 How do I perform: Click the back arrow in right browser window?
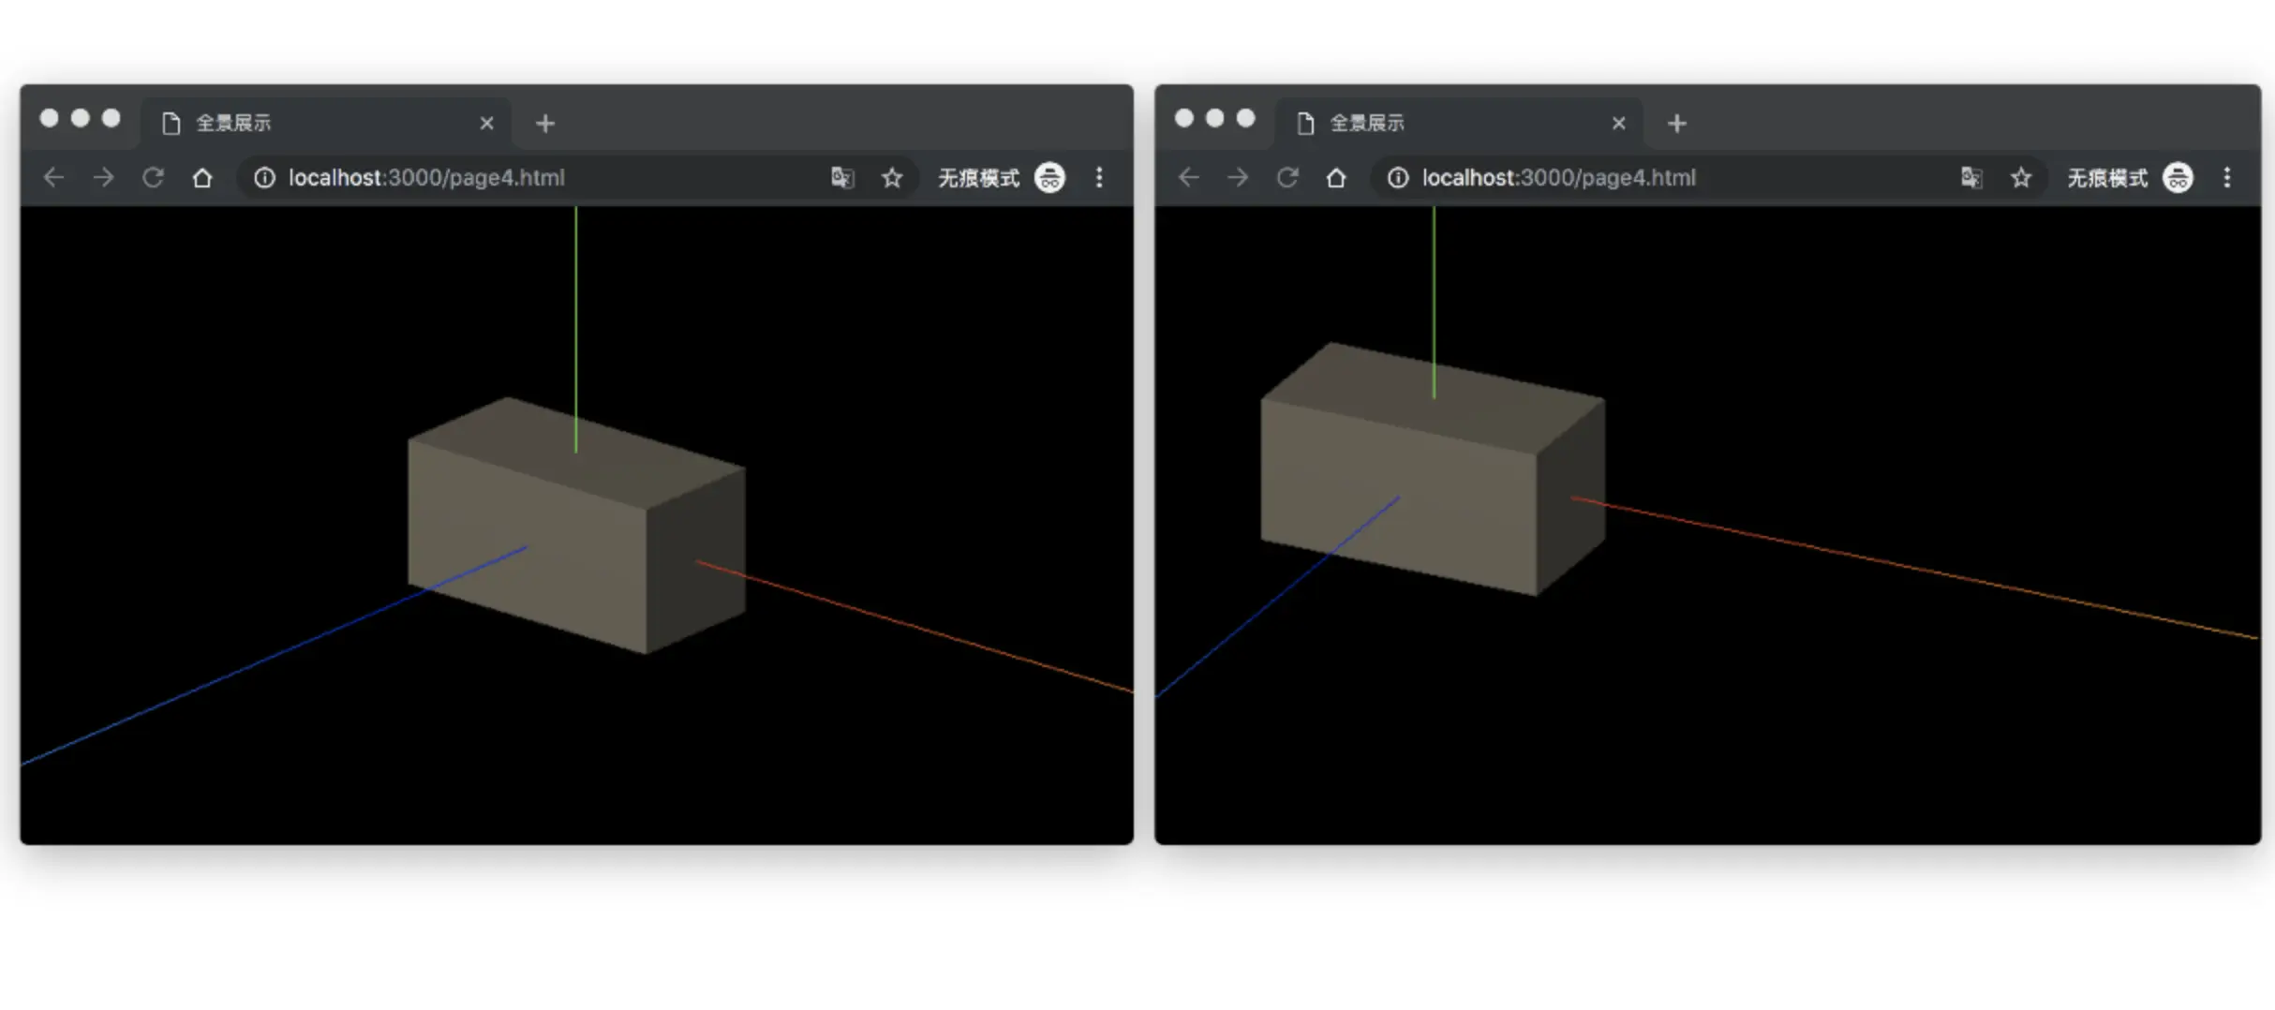(x=1189, y=177)
